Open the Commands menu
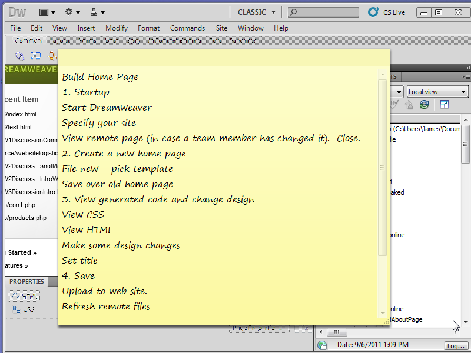 (x=187, y=28)
